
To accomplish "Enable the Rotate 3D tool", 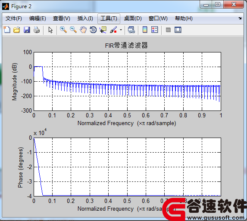I will [93, 30].
